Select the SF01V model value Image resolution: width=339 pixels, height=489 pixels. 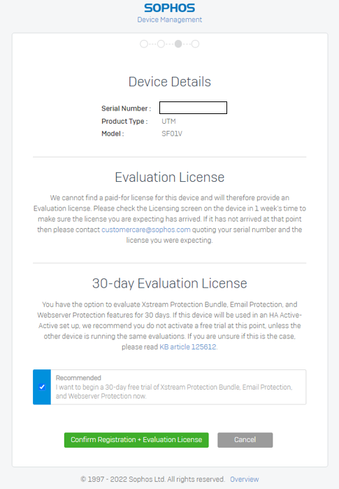[172, 134]
